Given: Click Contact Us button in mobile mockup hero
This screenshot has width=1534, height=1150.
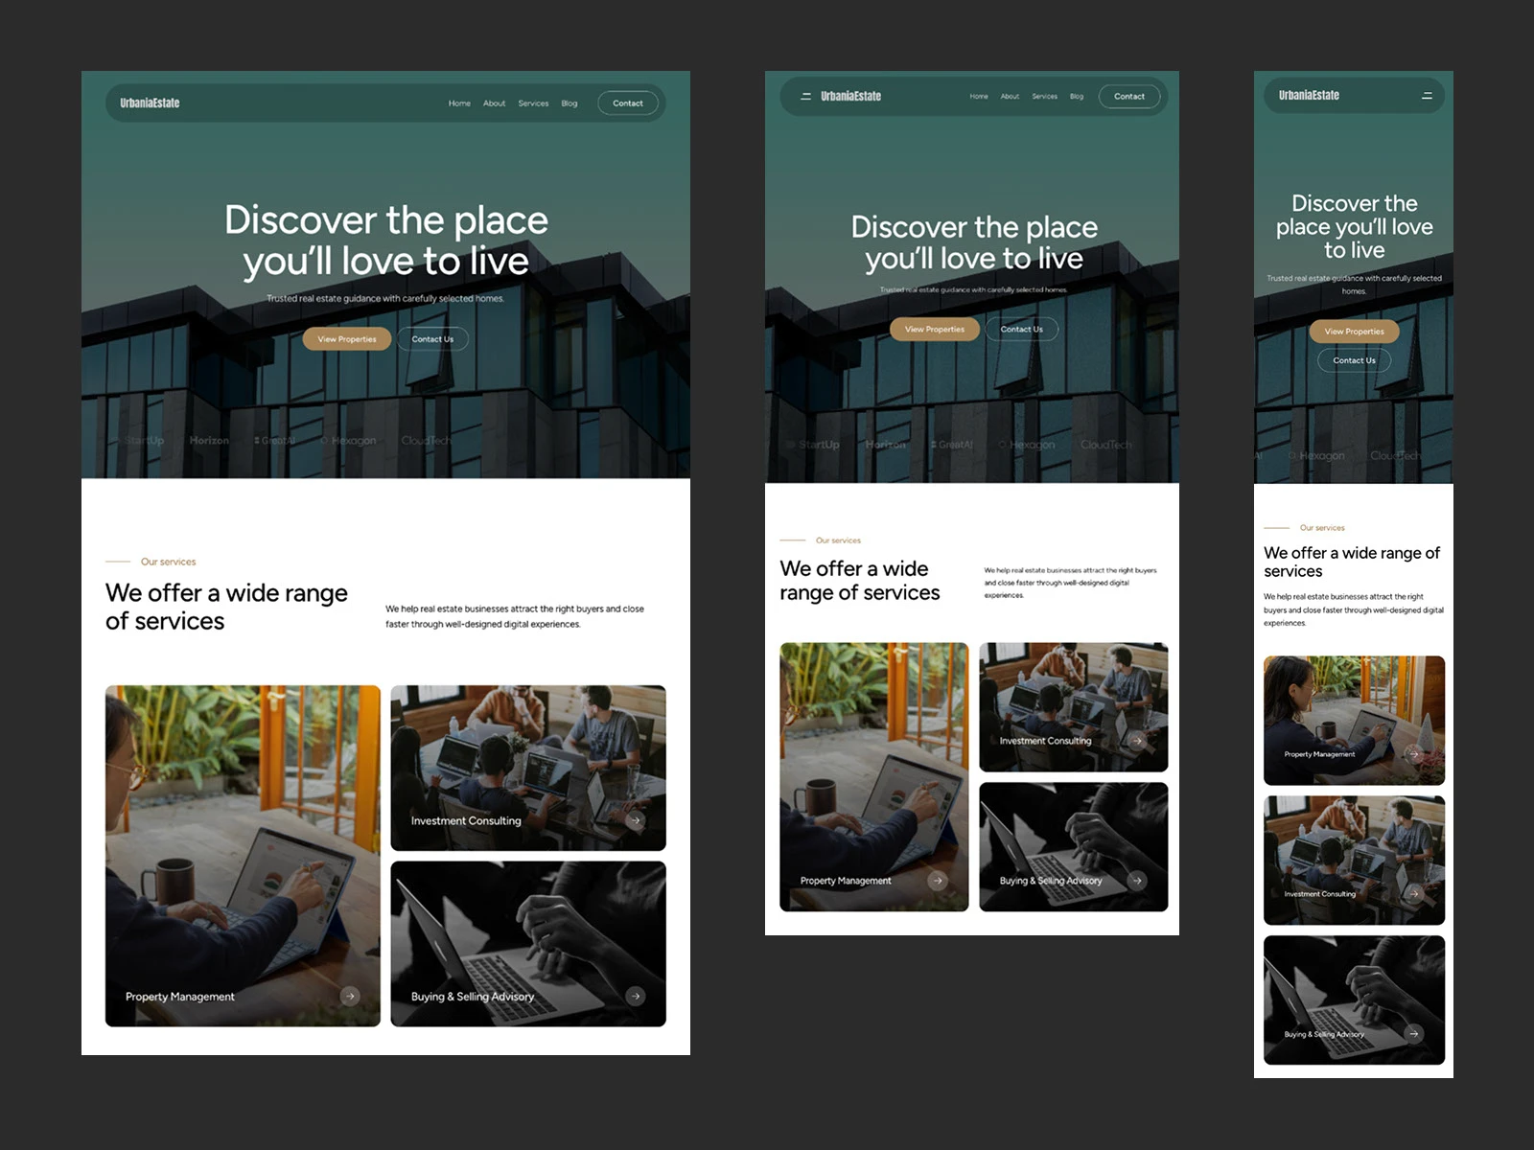Looking at the screenshot, I should pyautogui.click(x=1354, y=360).
